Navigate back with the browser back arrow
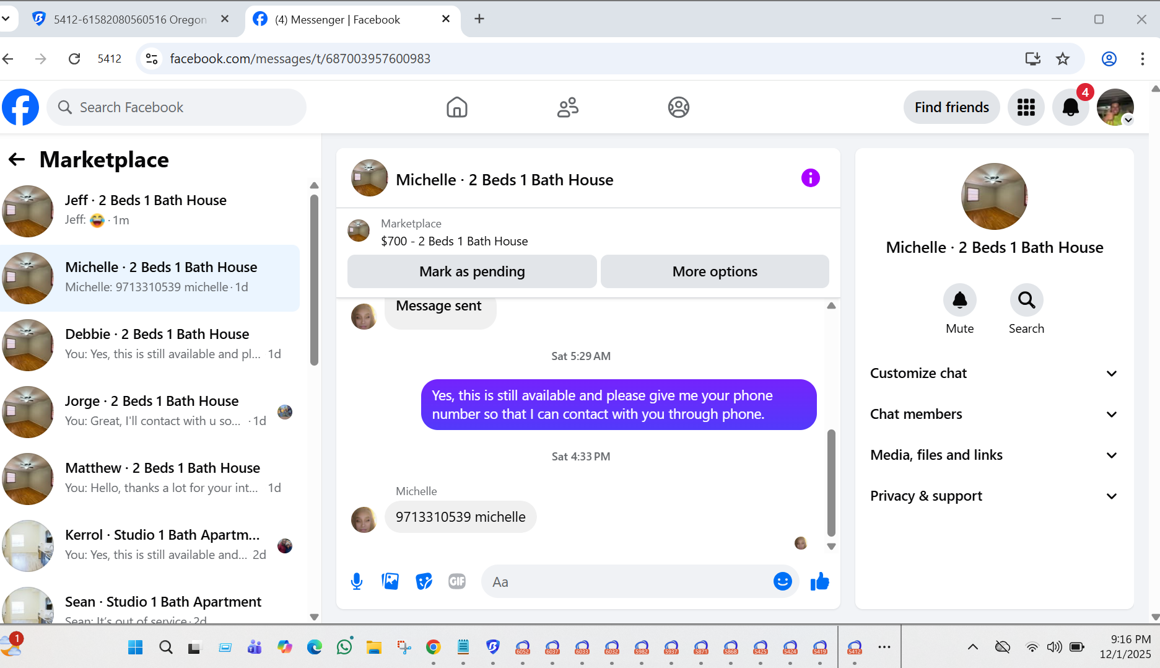Viewport: 1160px width, 668px height. coord(8,59)
